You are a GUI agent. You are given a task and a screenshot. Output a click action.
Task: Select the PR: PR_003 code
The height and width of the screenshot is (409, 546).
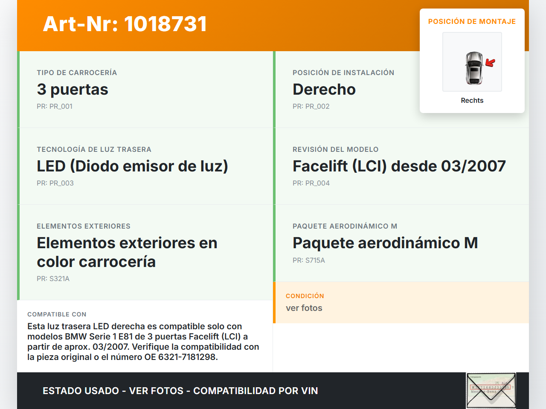(55, 183)
